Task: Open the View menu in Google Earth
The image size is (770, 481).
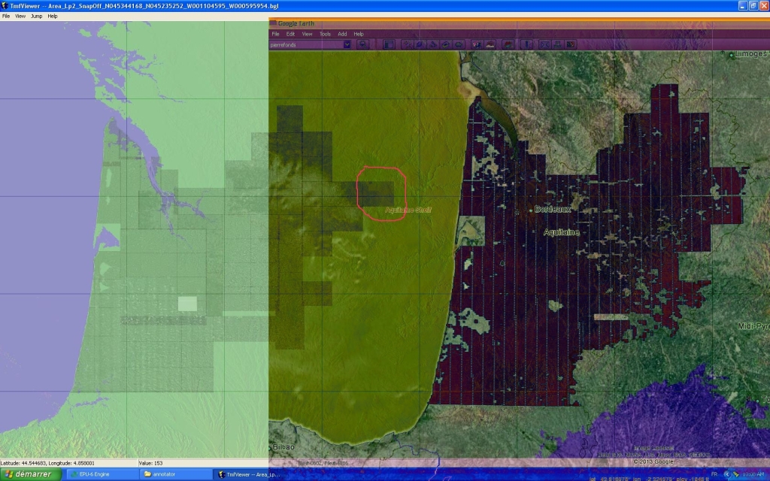Action: tap(307, 34)
